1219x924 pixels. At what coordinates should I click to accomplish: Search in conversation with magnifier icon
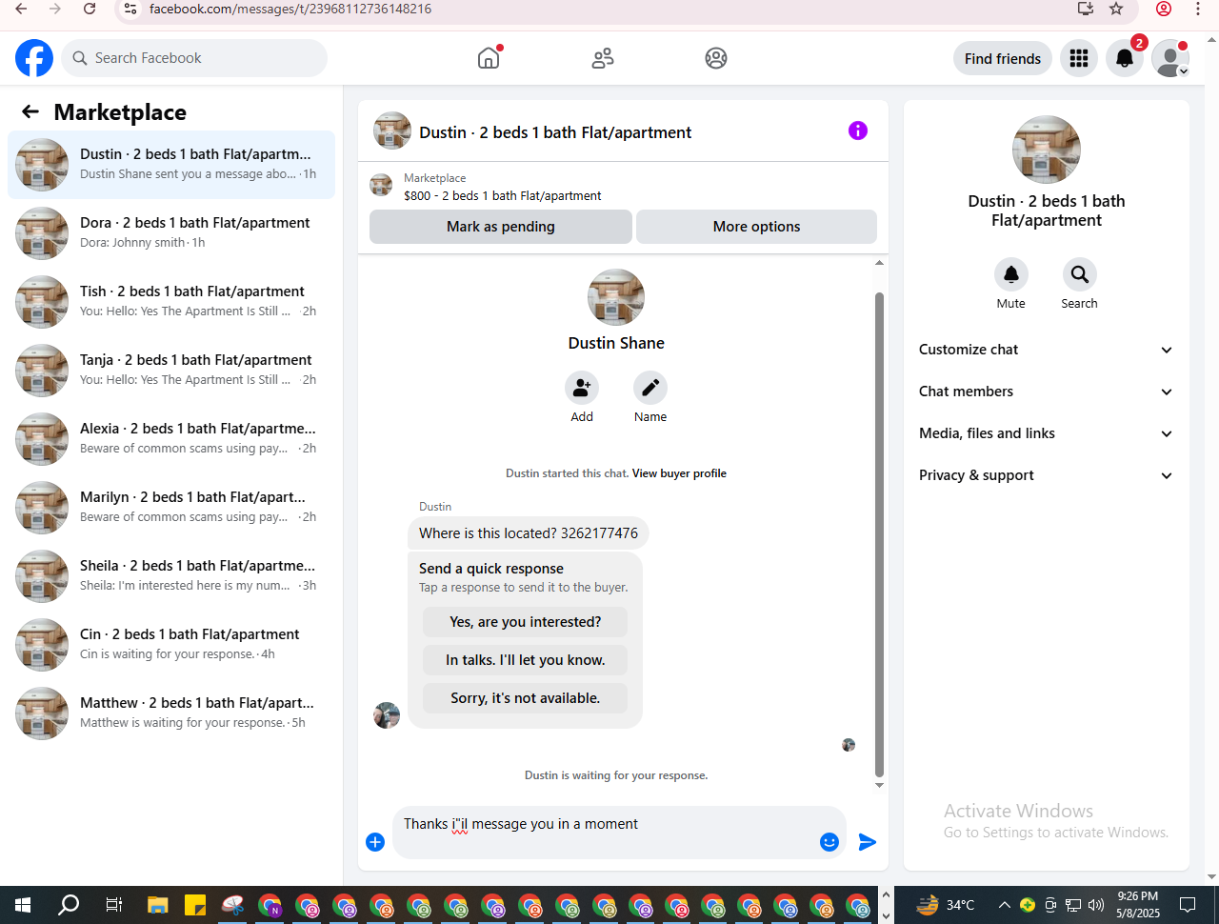tap(1080, 274)
